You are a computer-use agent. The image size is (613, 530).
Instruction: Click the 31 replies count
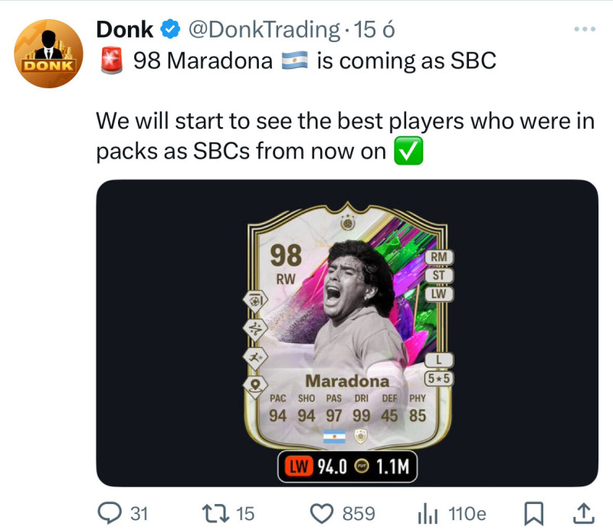[139, 514]
